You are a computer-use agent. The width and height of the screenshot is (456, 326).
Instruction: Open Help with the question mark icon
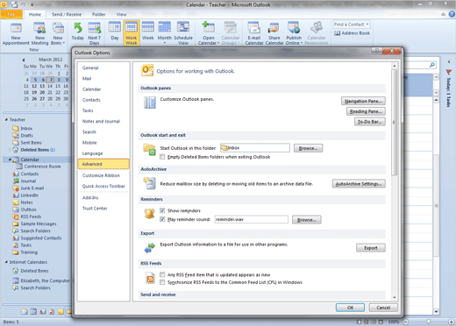[452, 14]
